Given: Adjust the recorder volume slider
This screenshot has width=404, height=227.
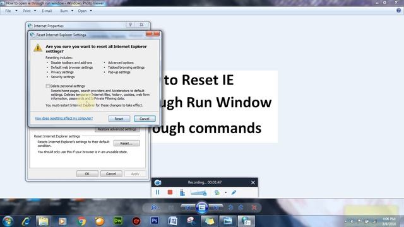Looking at the screenshot, I should 198,192.
